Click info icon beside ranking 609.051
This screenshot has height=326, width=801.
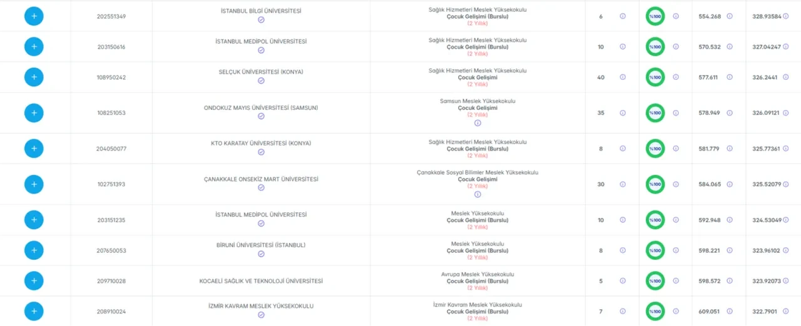coord(730,311)
